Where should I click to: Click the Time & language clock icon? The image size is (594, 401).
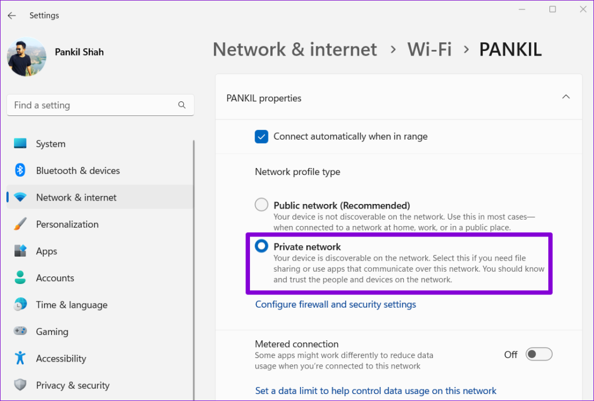[20, 305]
